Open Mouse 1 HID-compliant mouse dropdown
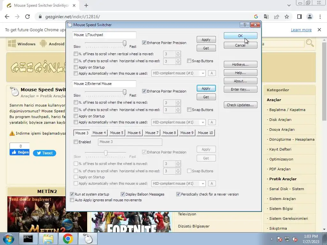327x245 pixels. pyautogui.click(x=179, y=73)
